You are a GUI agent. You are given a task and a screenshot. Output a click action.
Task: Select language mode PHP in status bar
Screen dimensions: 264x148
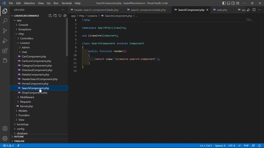246,146
